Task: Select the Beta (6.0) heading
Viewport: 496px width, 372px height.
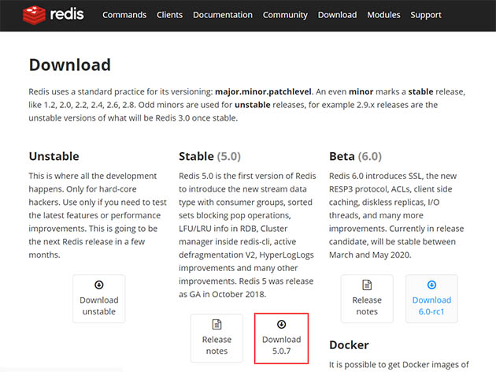Action: pyautogui.click(x=355, y=156)
